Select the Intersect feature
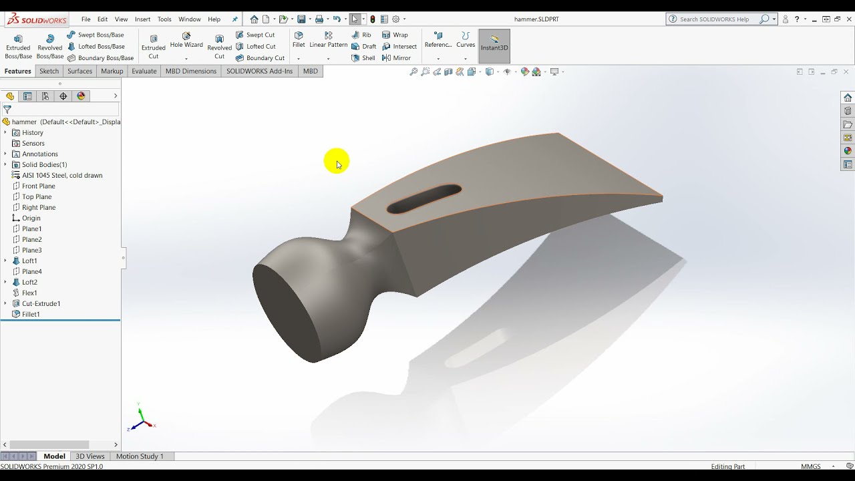855x481 pixels. (x=399, y=46)
